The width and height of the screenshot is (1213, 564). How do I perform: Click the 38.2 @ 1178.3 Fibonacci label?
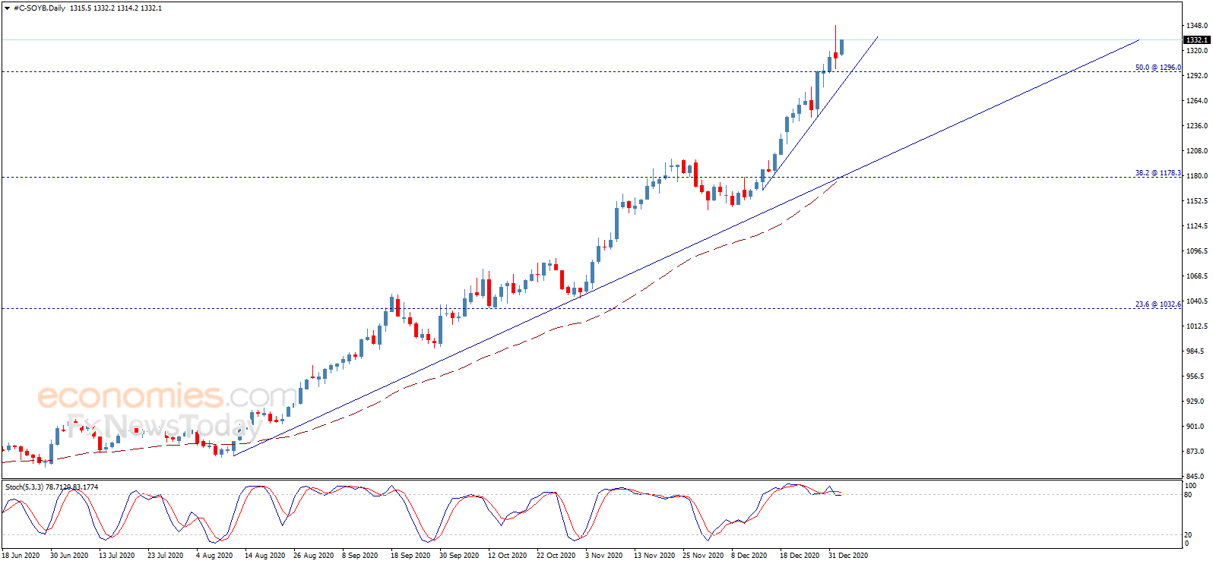(1158, 173)
